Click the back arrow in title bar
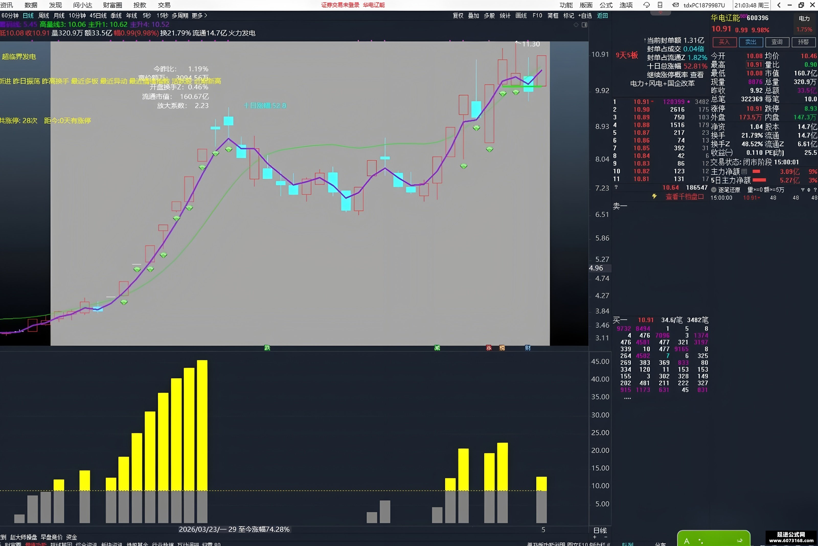Screen dimensions: 818x546 coord(779,5)
